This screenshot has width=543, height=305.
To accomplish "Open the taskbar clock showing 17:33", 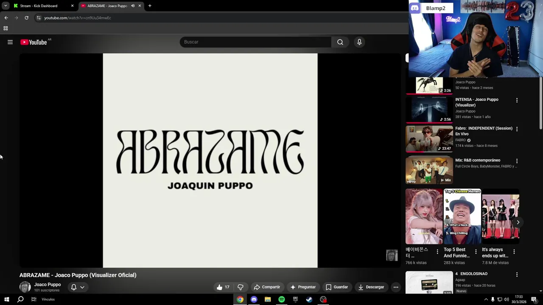I will (519, 299).
